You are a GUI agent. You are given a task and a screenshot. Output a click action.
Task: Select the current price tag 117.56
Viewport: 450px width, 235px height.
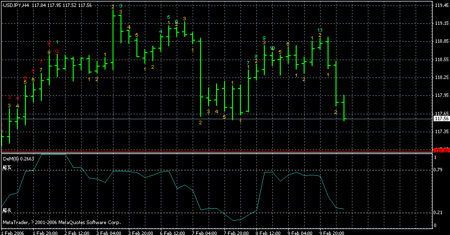point(441,119)
